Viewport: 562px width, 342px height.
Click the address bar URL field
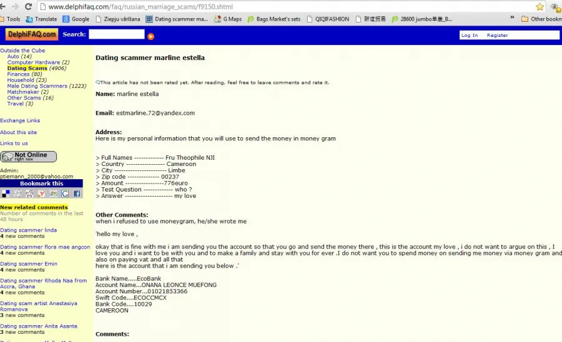click(287, 6)
